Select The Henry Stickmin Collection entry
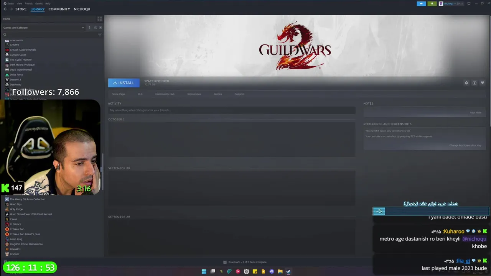 point(27,199)
